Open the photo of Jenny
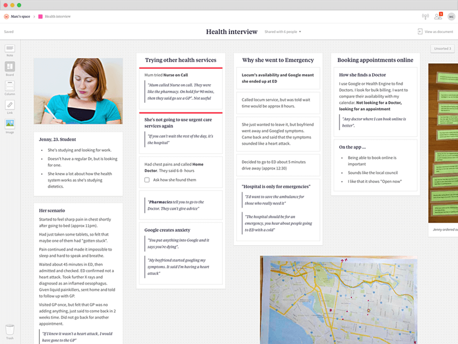 point(78,91)
